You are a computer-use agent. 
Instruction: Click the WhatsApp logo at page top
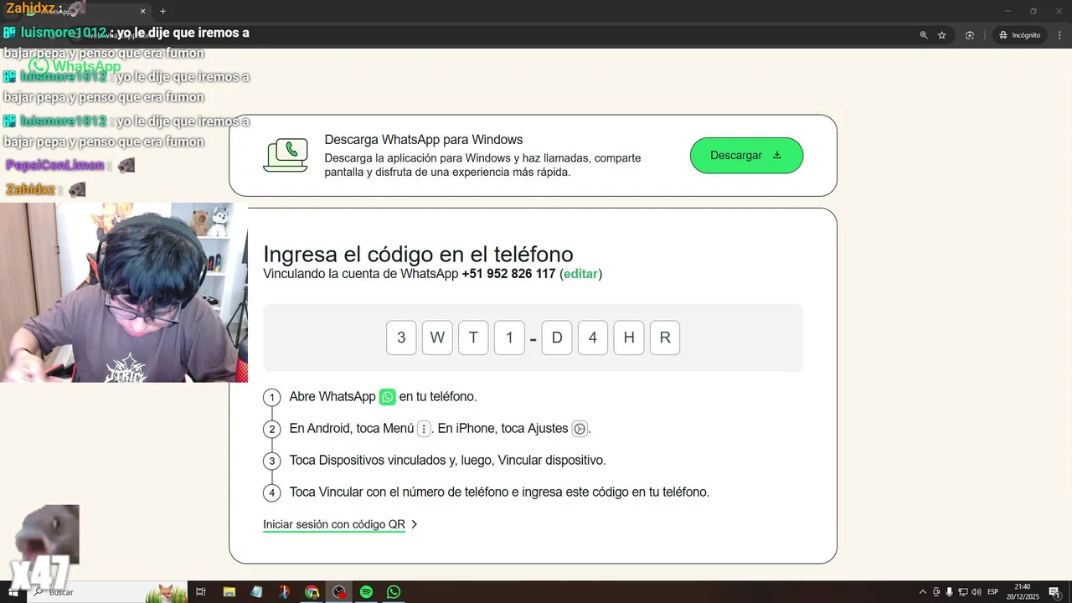pyautogui.click(x=75, y=66)
